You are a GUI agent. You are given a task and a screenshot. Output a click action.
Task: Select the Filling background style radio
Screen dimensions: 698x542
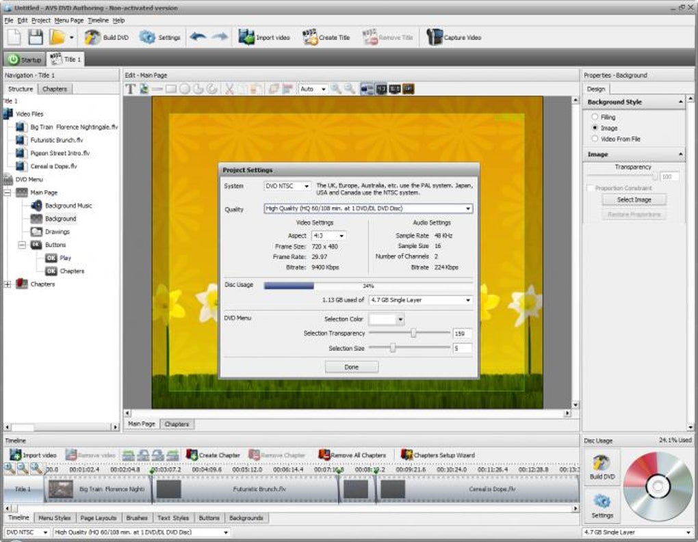(x=595, y=116)
